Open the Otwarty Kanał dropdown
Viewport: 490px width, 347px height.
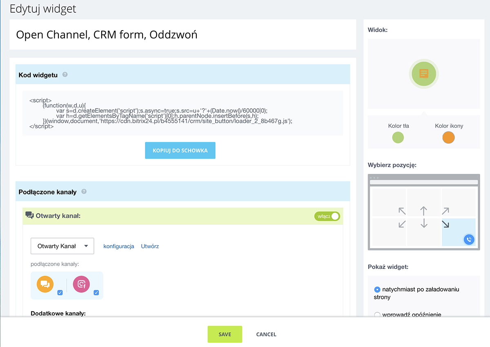[62, 246]
